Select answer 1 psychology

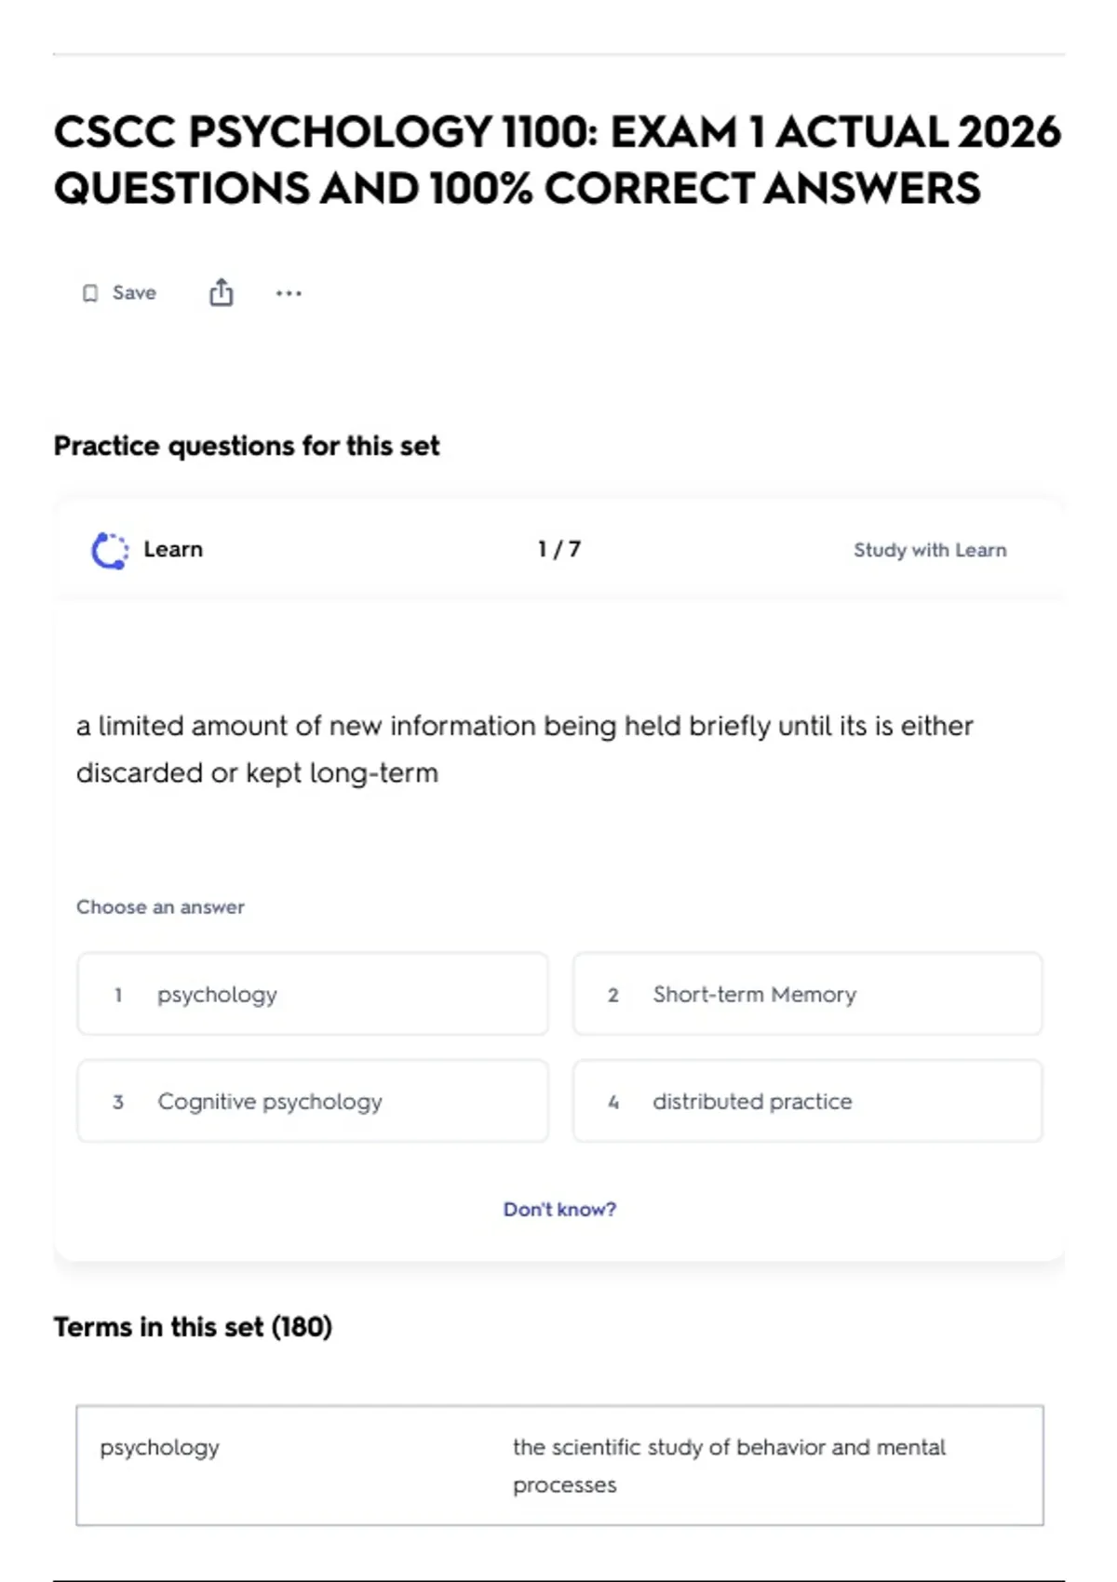pos(313,994)
